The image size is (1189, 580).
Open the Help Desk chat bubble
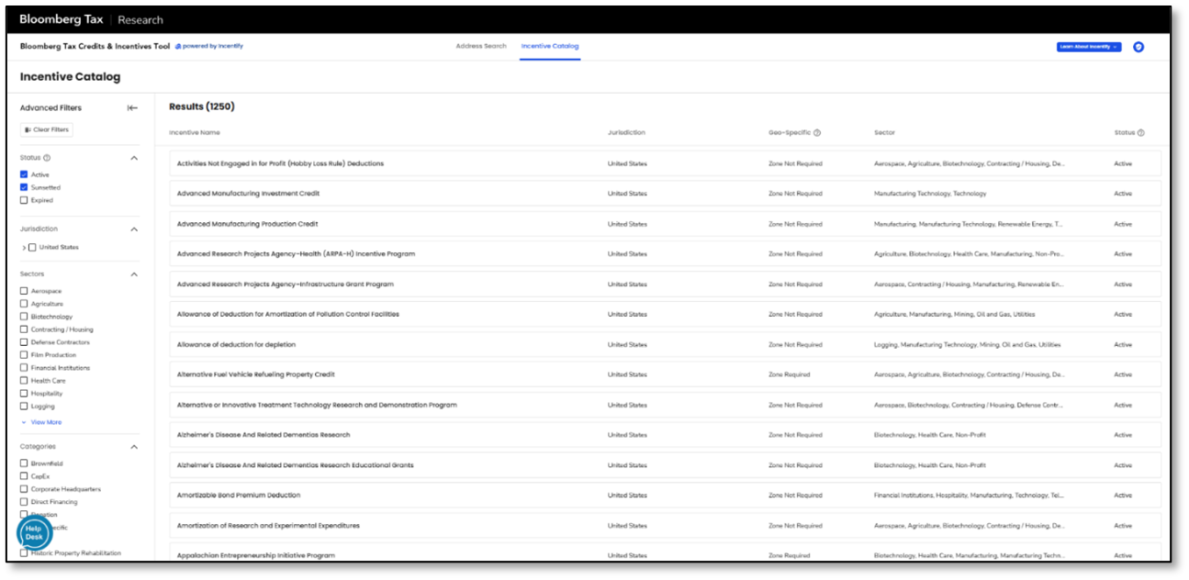[34, 533]
